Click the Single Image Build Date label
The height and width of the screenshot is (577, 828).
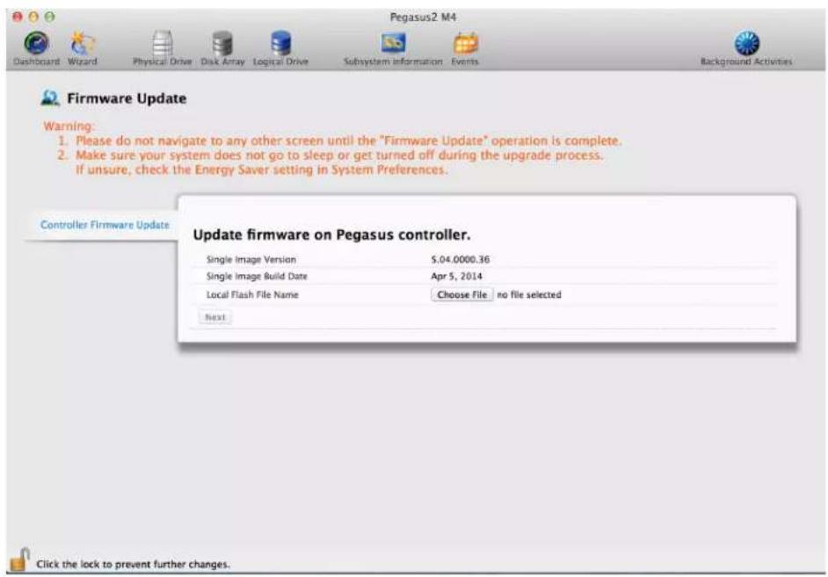(x=257, y=276)
